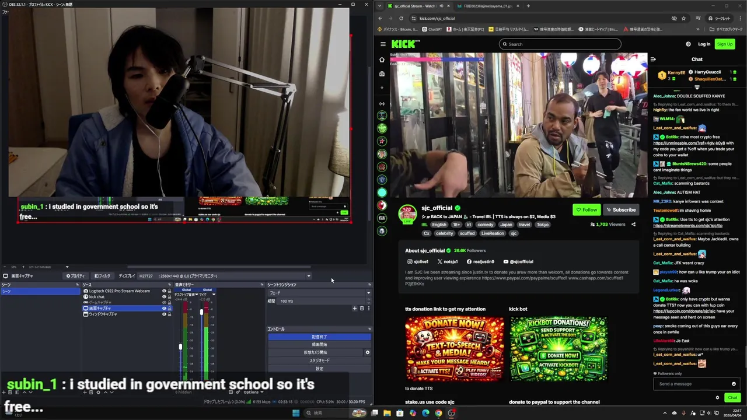The height and width of the screenshot is (420, 747).
Task: Add a new source in OBS sources panel
Action: pos(85,392)
